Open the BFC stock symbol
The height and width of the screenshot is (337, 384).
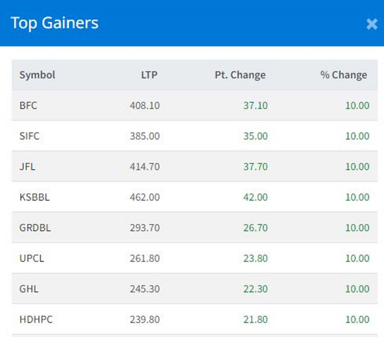(28, 105)
